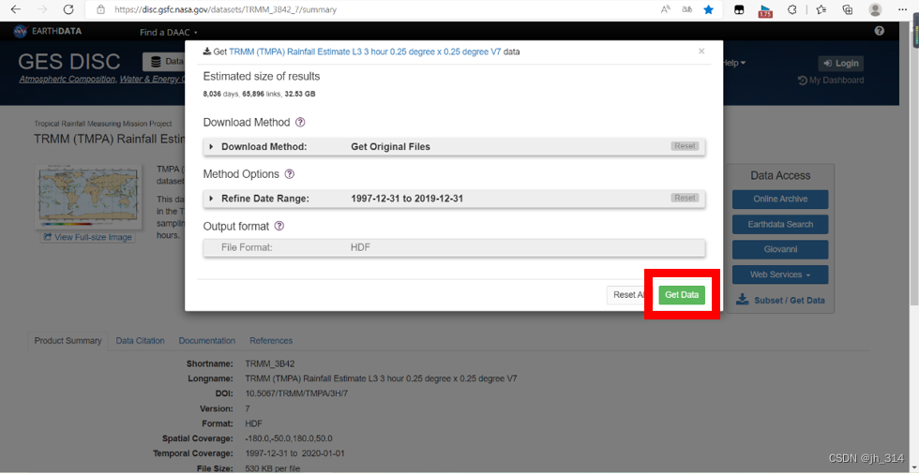Click the browser profile avatar
The width and height of the screenshot is (919, 474).
876,10
